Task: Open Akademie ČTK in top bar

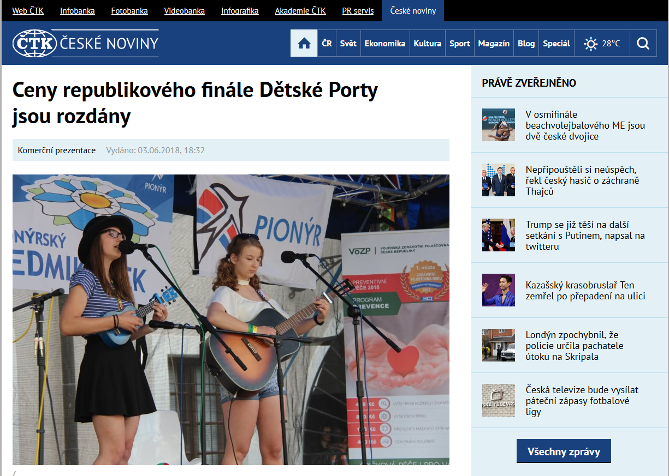Action: pyautogui.click(x=300, y=11)
